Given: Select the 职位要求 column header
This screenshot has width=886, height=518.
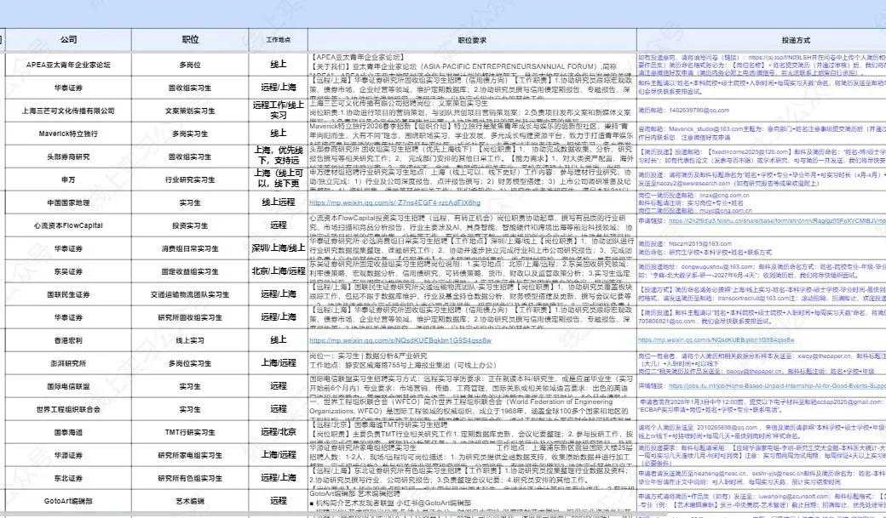Looking at the screenshot, I should (x=472, y=39).
